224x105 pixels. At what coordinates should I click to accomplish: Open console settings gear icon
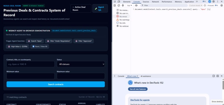[221, 6]
